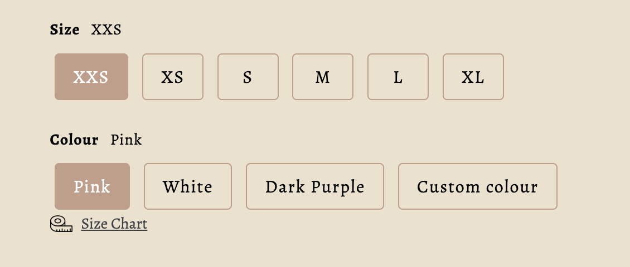Click the selected colour text Pink beside Colour

[126, 140]
